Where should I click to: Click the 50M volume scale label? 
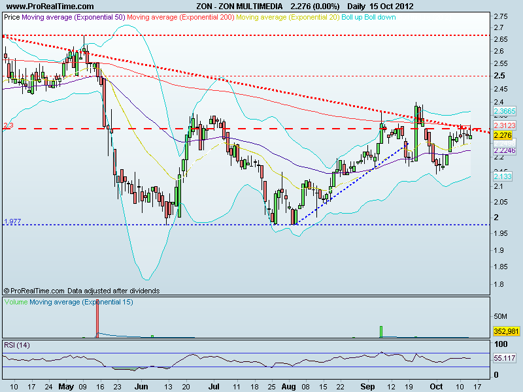coord(500,316)
